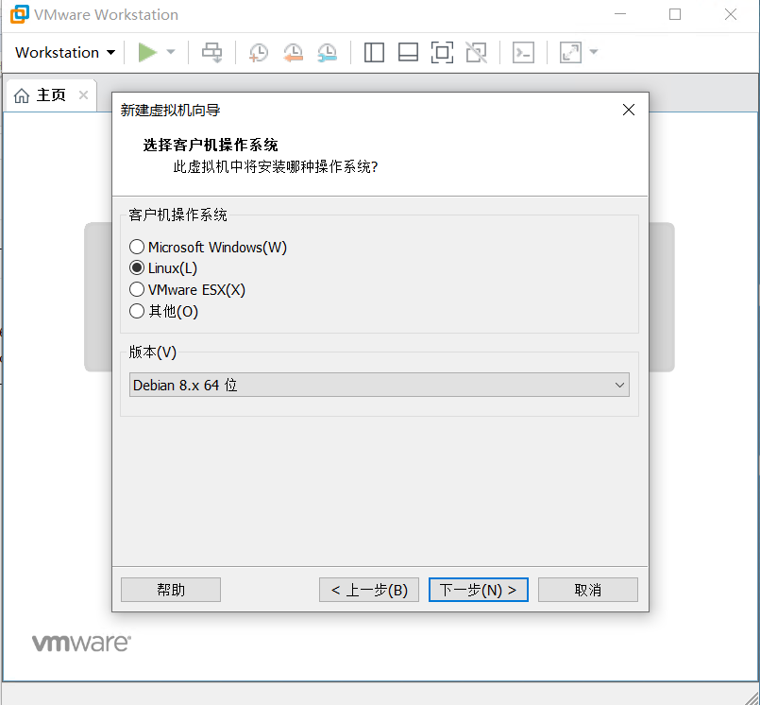
Task: Open the Workstation menu
Action: [65, 52]
